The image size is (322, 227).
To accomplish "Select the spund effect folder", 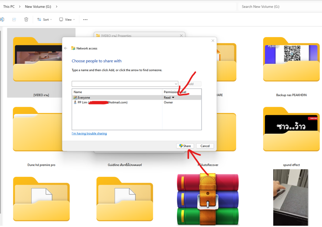I will 291,129.
